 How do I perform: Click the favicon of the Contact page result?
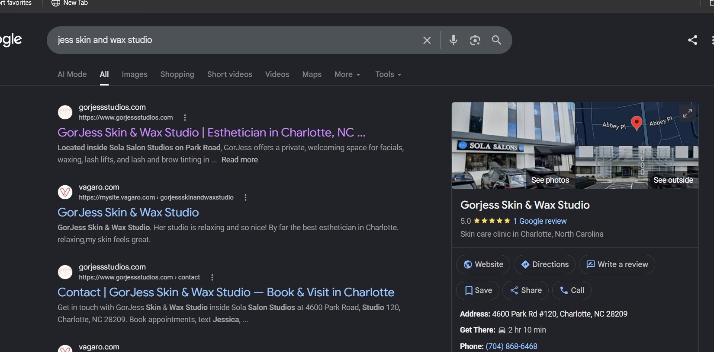[65, 272]
